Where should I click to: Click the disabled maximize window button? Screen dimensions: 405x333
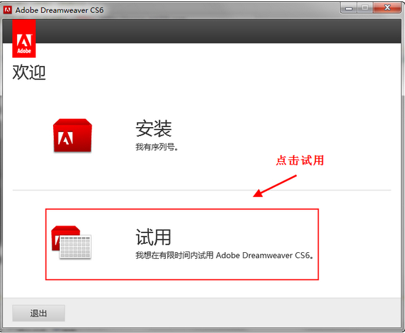[x=365, y=7]
